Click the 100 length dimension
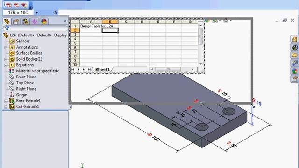The image size is (299, 168). [x=156, y=139]
